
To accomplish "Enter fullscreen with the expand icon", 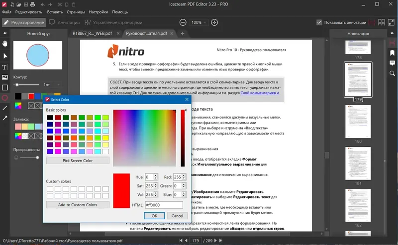I will coord(391,22).
